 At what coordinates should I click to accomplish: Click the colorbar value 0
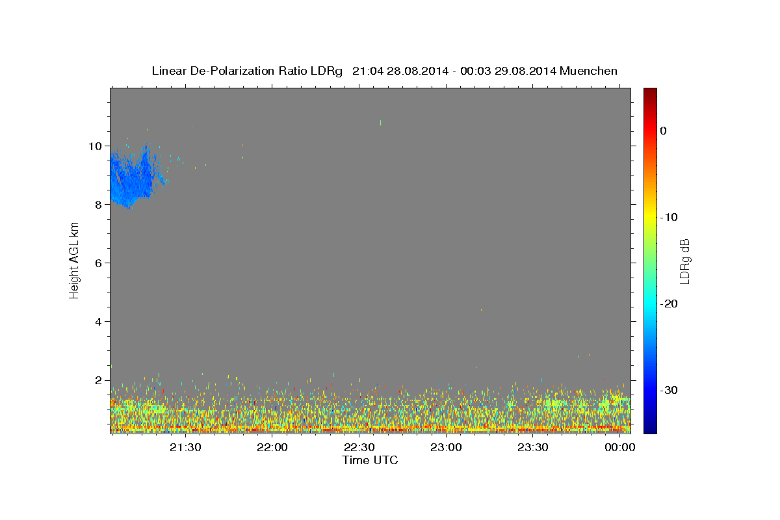pyautogui.click(x=664, y=131)
